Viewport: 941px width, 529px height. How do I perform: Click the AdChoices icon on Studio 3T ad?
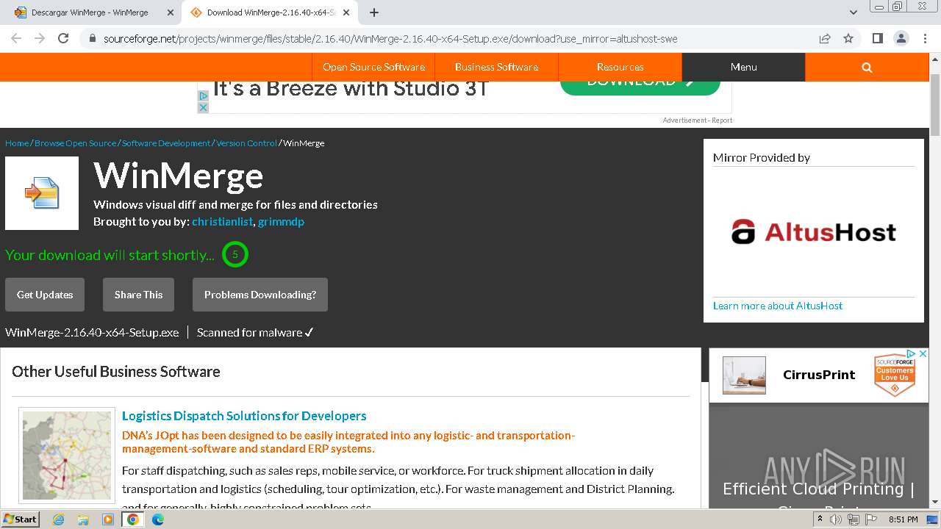[x=204, y=96]
